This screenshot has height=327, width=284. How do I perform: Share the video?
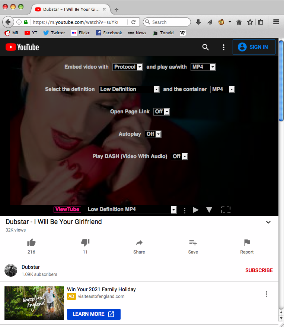point(139,246)
